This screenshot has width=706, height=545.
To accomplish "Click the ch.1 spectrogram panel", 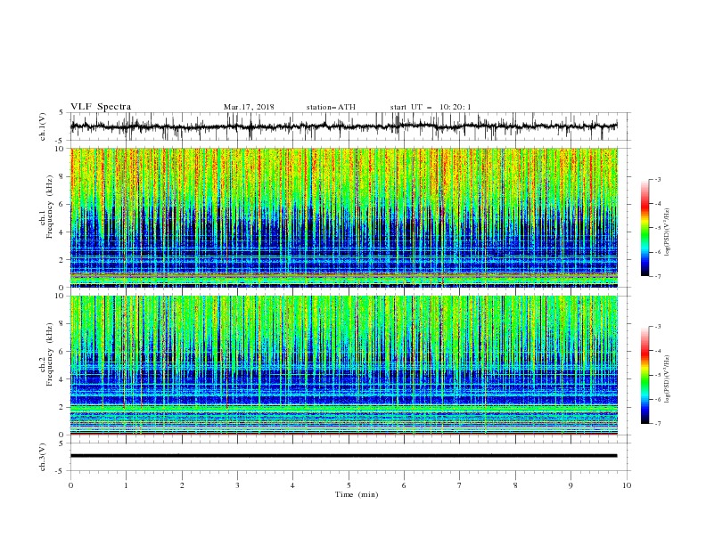I will point(344,217).
